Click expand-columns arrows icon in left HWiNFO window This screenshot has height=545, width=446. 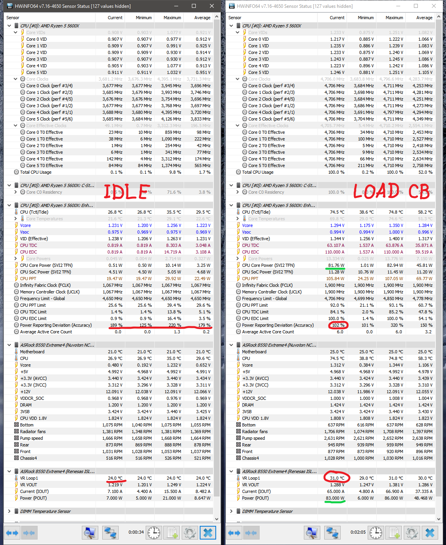coord(12,532)
